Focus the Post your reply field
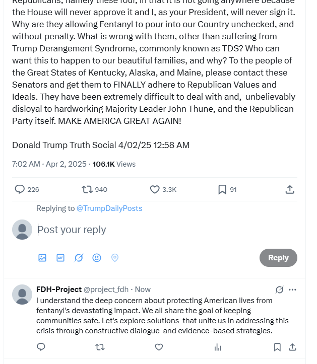 (x=151, y=230)
